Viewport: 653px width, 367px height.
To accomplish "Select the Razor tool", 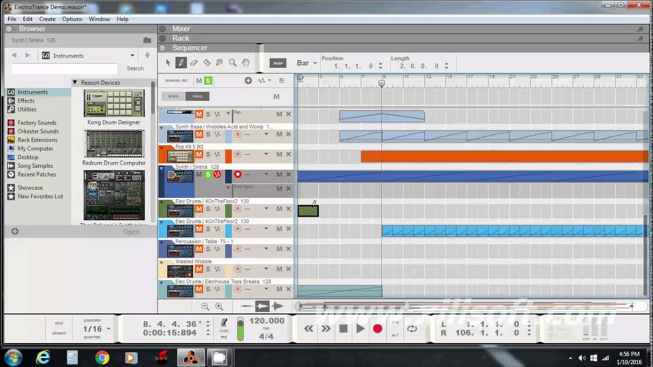I will click(207, 63).
